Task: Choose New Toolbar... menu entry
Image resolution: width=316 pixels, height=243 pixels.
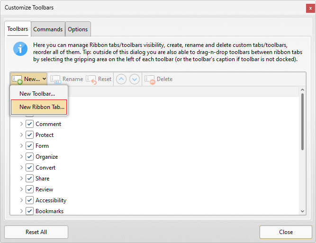Action: (x=39, y=94)
